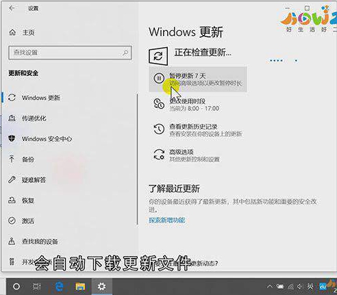Click the 更新和安全 section heading

pyautogui.click(x=23, y=73)
